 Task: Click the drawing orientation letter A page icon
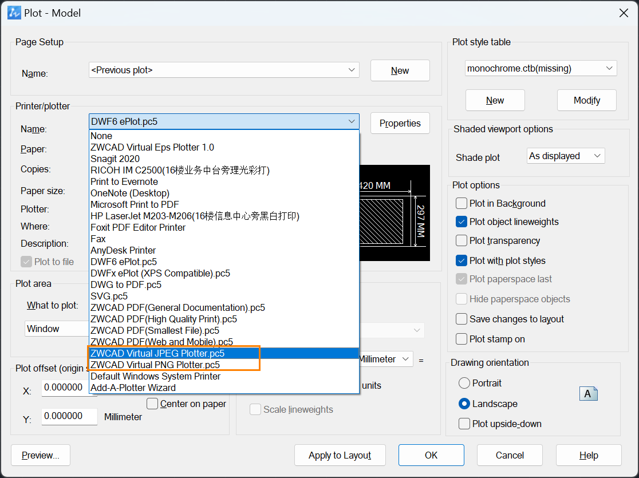click(x=588, y=394)
